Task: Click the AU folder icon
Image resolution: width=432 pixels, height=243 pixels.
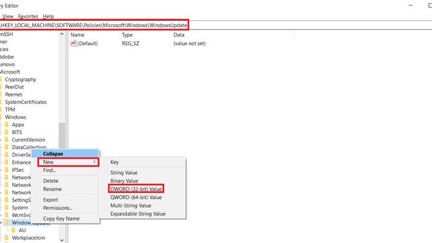Action: click(x=13, y=230)
